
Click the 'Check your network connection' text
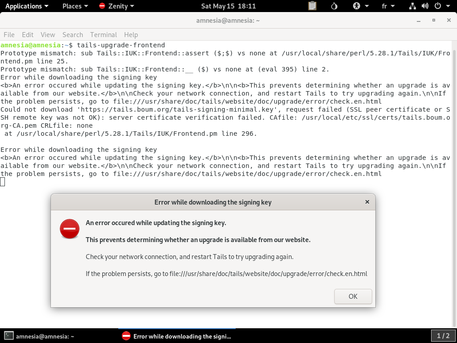189,257
